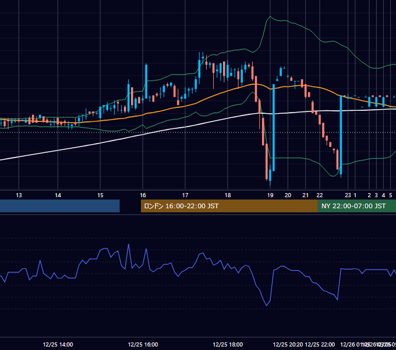Click the 12/25 22:00 date label
Screen dimensions: 396x350
coord(320,345)
